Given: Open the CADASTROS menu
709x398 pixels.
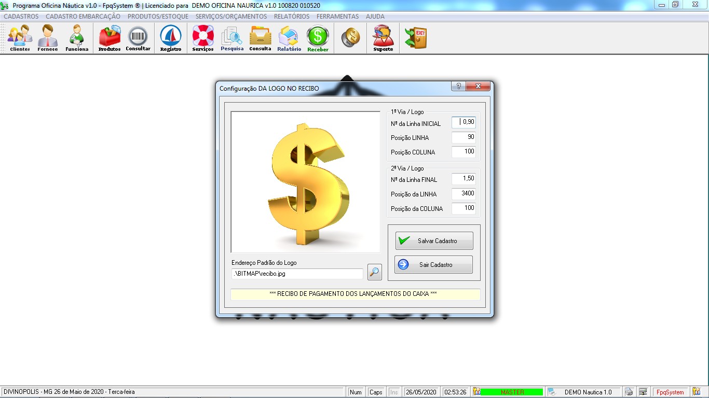Looking at the screenshot, I should (21, 17).
